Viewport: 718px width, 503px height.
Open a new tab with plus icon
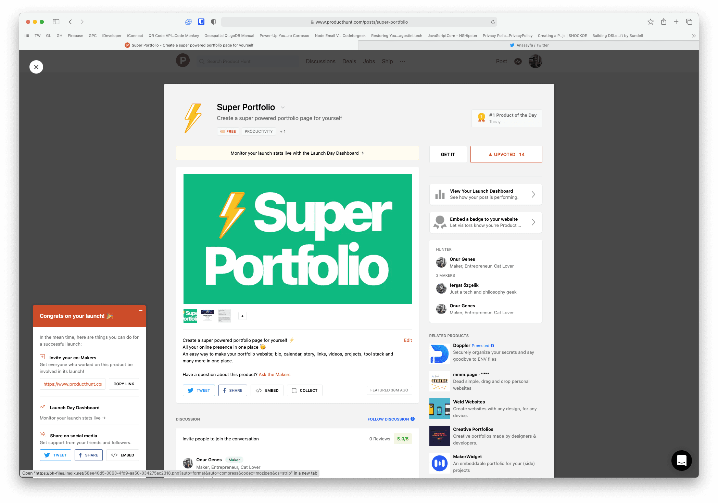tap(676, 22)
